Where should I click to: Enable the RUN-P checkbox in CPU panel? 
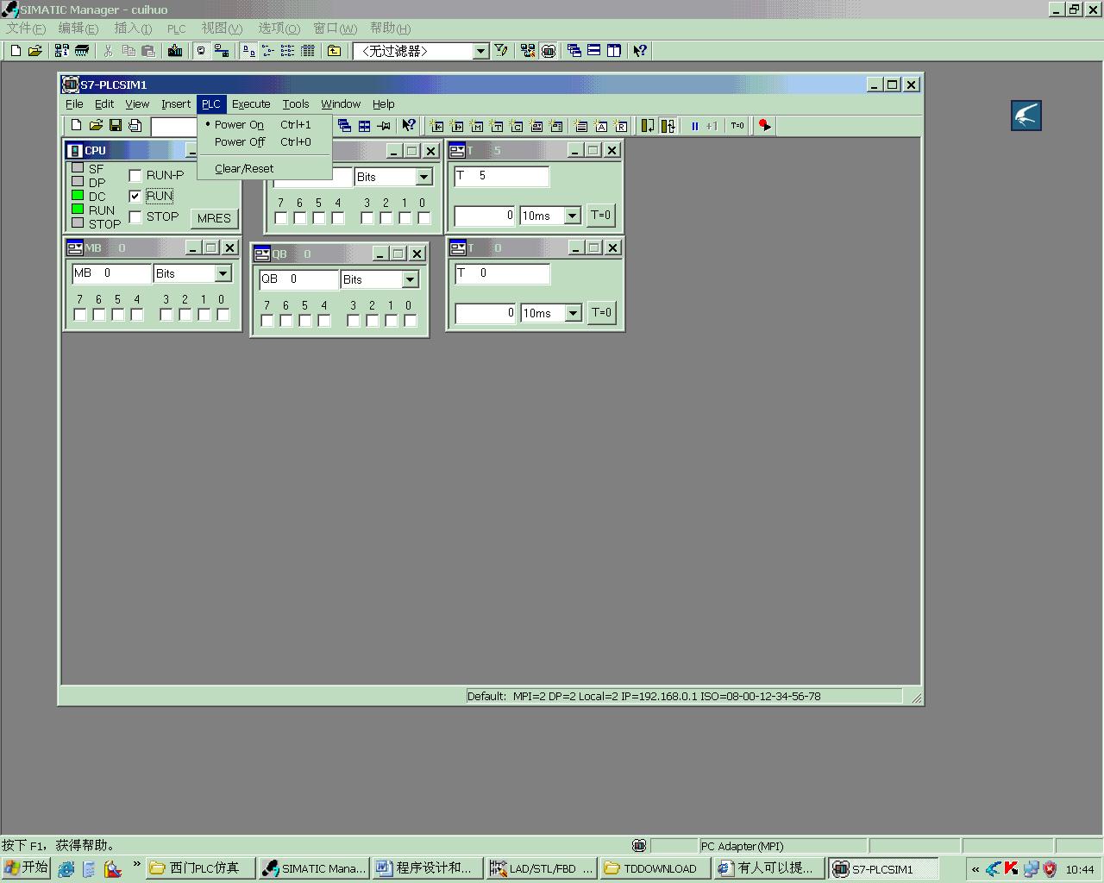135,175
